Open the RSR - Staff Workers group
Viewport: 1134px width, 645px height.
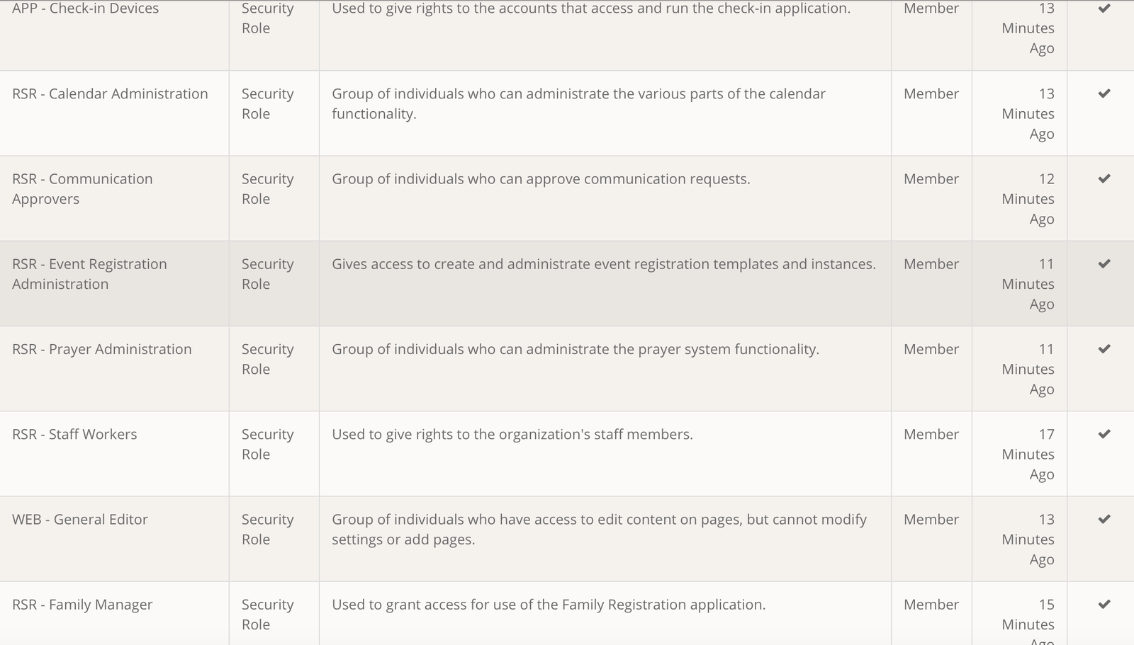coord(74,434)
